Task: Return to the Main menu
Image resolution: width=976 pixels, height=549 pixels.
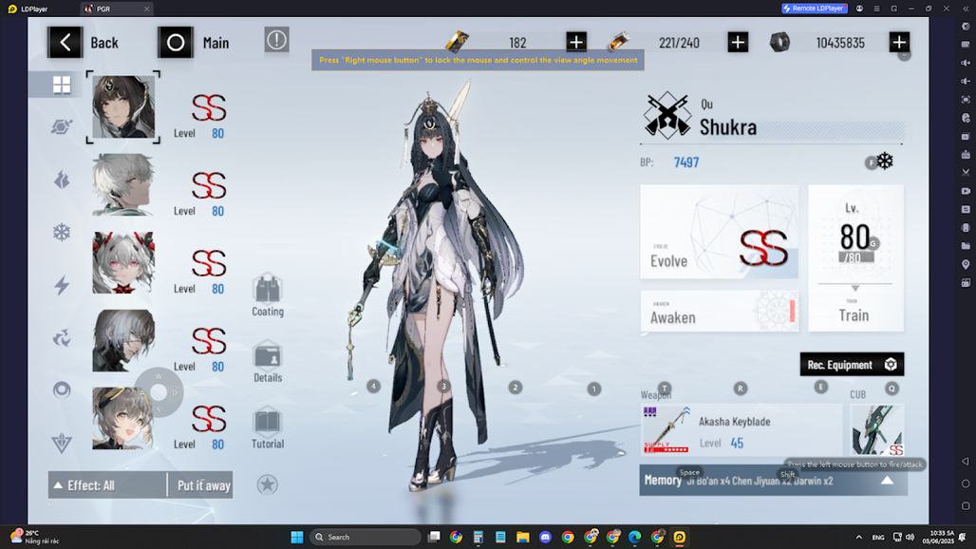Action: tap(176, 43)
